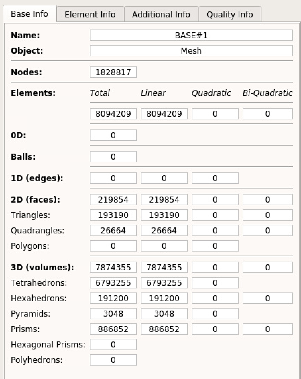The image size is (301, 379).
Task: Select the Quality Info tab
Action: (x=230, y=14)
